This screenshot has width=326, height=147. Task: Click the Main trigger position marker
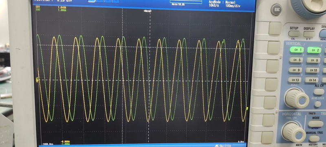click(148, 11)
